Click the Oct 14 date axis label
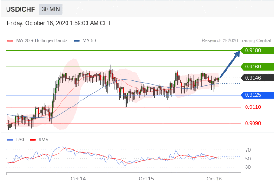The width and height of the screenshot is (274, 187). click(x=78, y=179)
